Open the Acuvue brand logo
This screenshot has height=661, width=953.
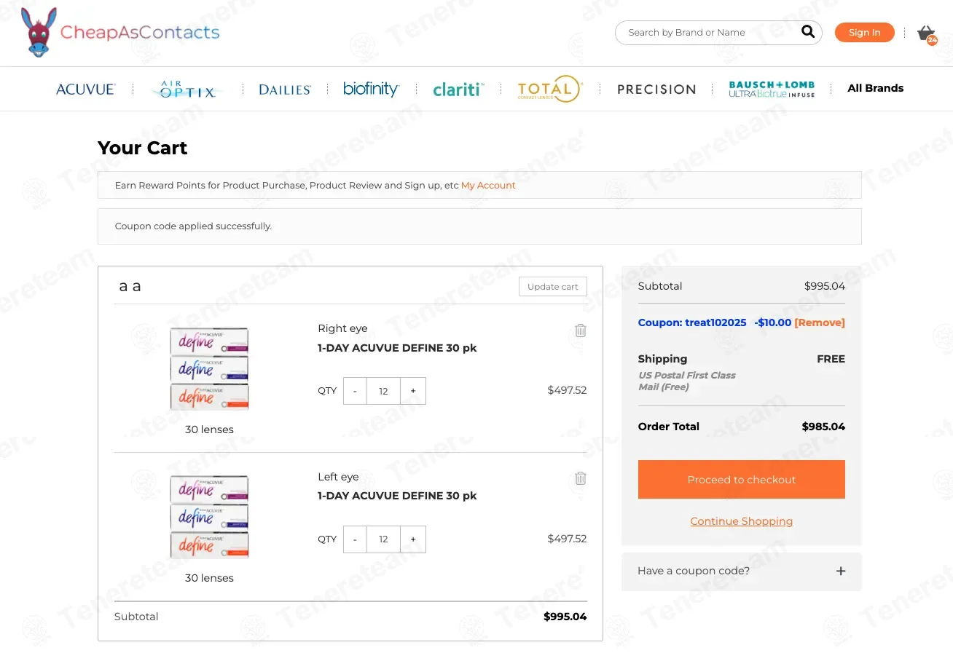tap(86, 89)
